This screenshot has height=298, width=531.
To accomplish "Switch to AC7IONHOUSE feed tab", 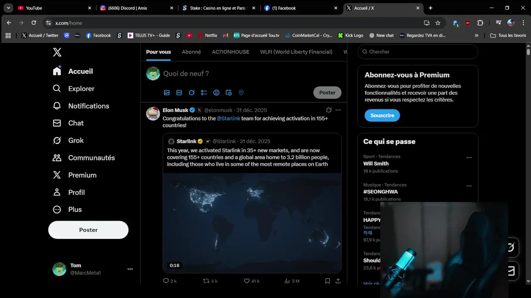I will [x=231, y=52].
